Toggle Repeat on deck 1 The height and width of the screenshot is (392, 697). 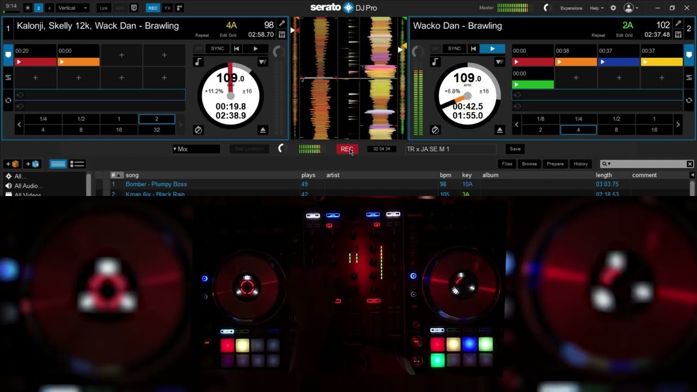point(202,35)
